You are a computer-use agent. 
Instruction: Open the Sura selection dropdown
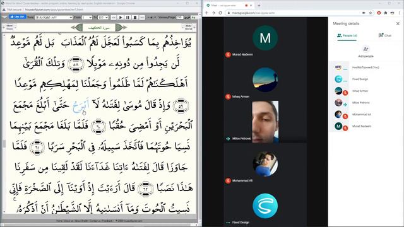point(54,17)
